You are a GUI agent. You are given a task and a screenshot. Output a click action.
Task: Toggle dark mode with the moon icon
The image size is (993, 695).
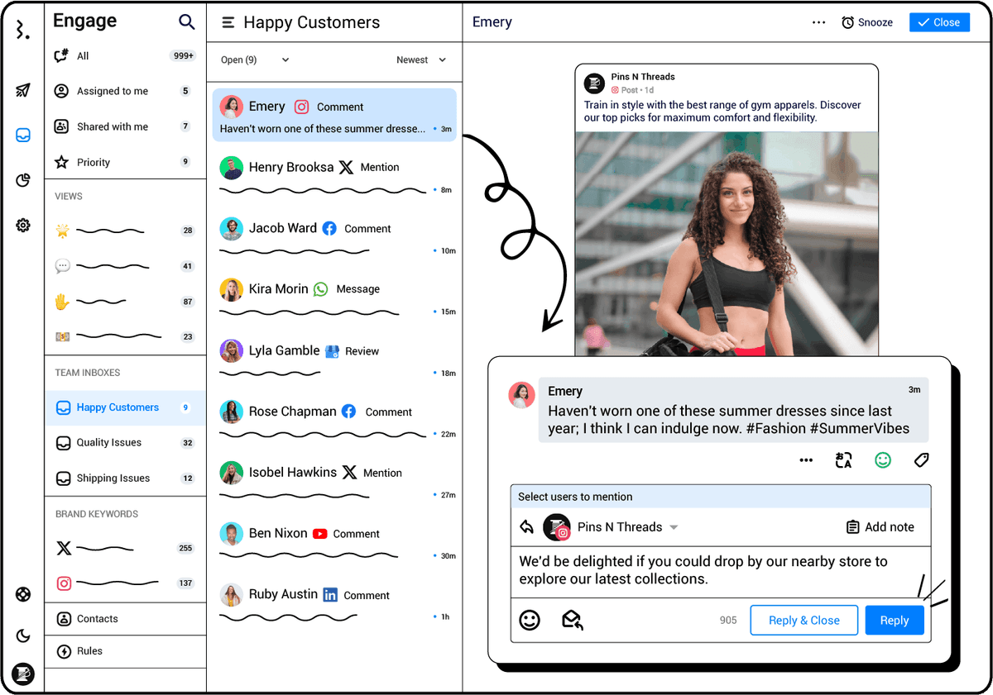point(22,635)
